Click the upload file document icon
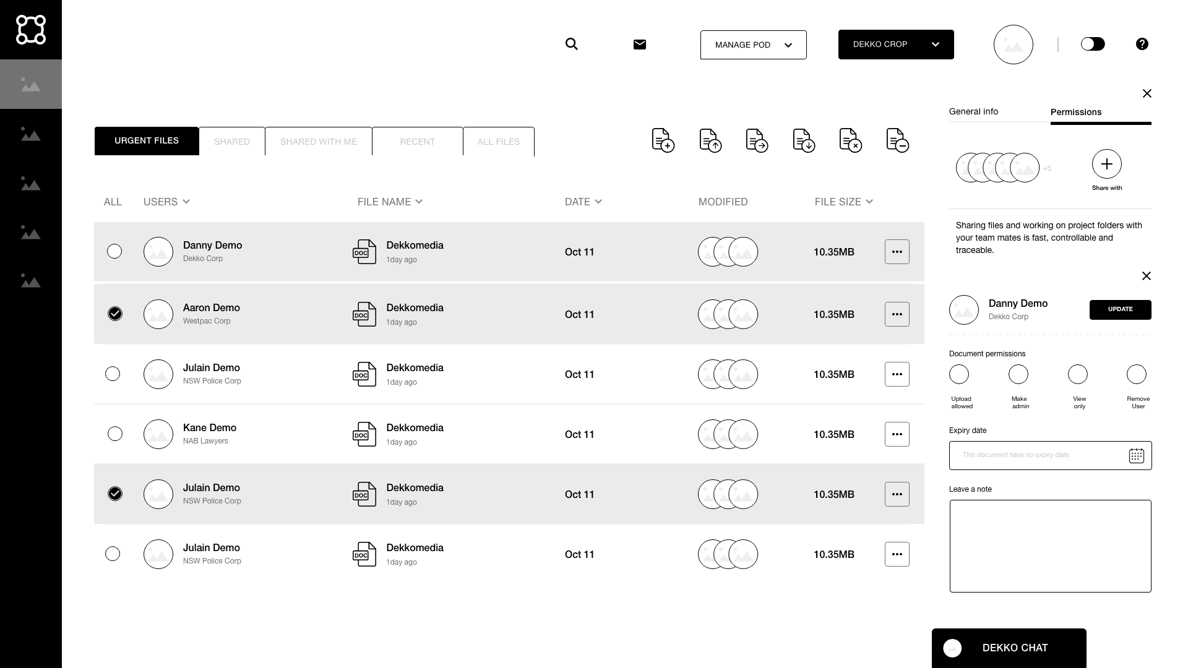Image resolution: width=1188 pixels, height=668 pixels. (x=710, y=140)
